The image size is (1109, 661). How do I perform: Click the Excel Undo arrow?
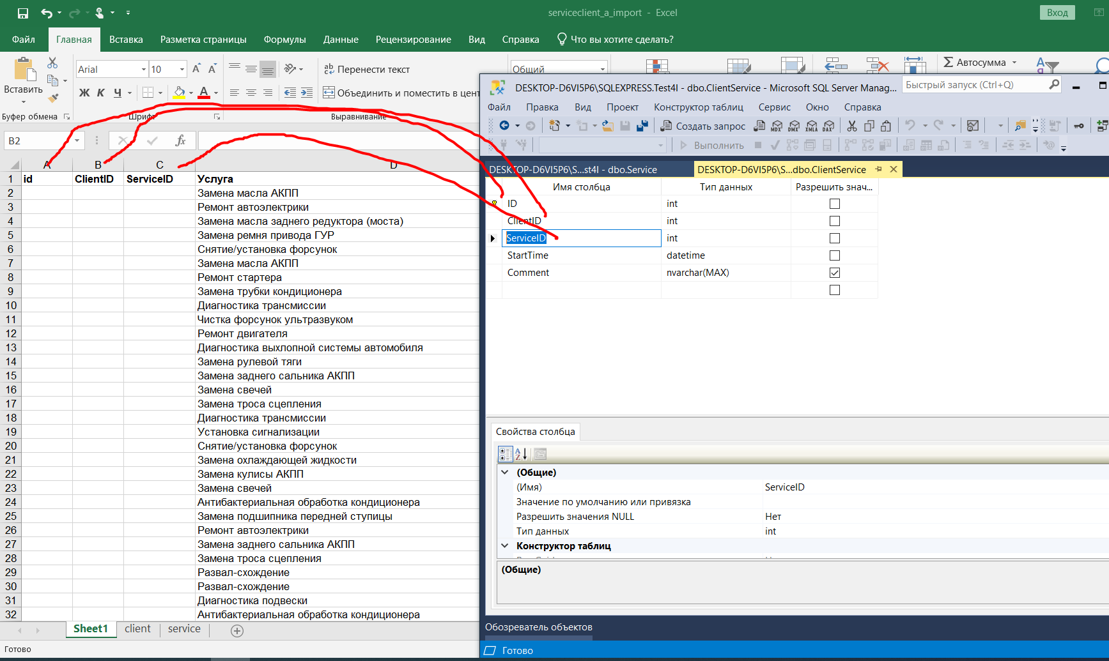[x=47, y=13]
